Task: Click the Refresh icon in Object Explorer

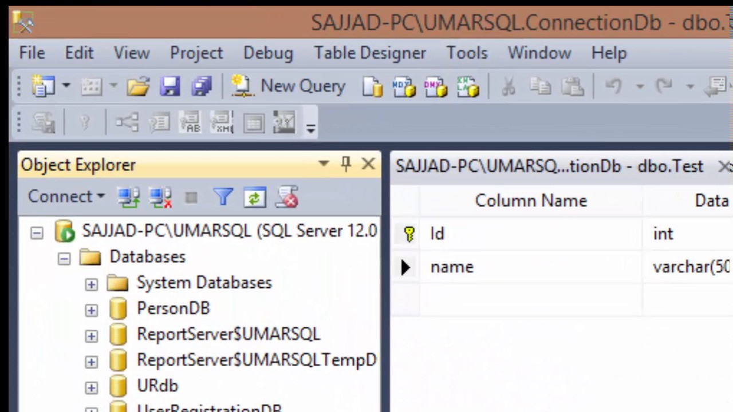Action: point(254,198)
